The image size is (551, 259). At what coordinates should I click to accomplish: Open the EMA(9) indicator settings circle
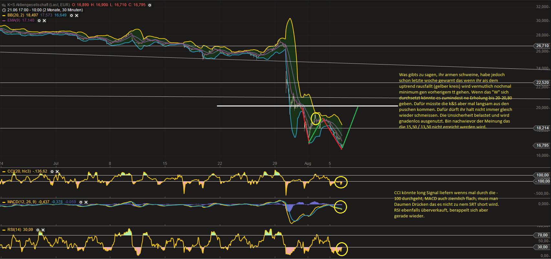[39, 20]
